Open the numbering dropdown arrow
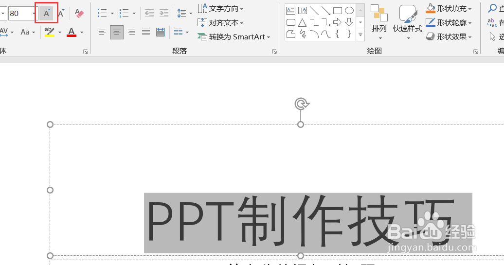 134,14
